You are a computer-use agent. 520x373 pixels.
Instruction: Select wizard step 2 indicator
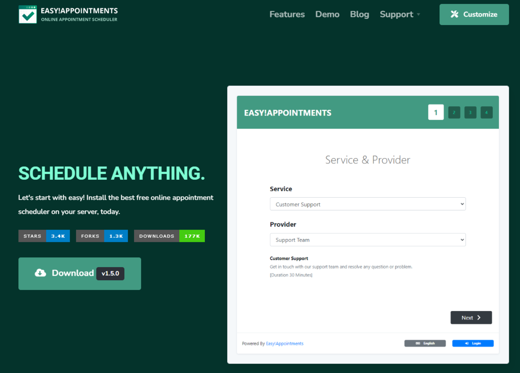tap(454, 113)
